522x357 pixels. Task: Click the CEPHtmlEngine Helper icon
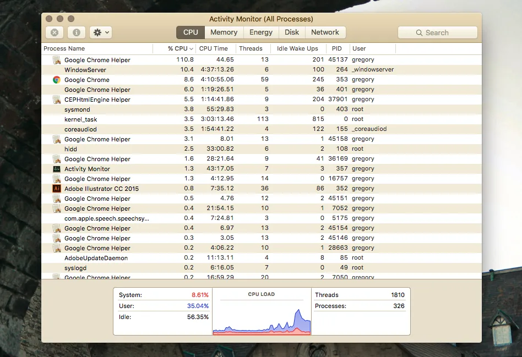[x=56, y=100]
